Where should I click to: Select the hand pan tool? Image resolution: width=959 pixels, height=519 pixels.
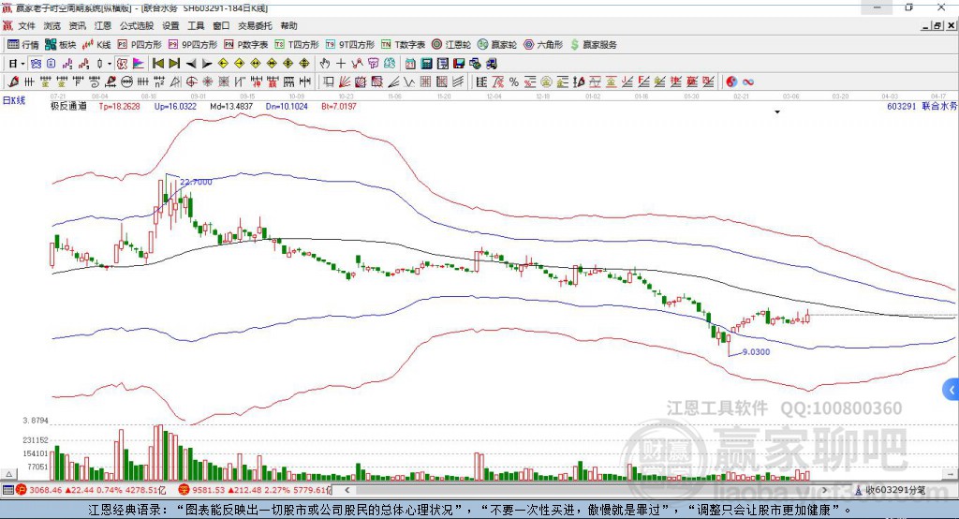[x=324, y=64]
